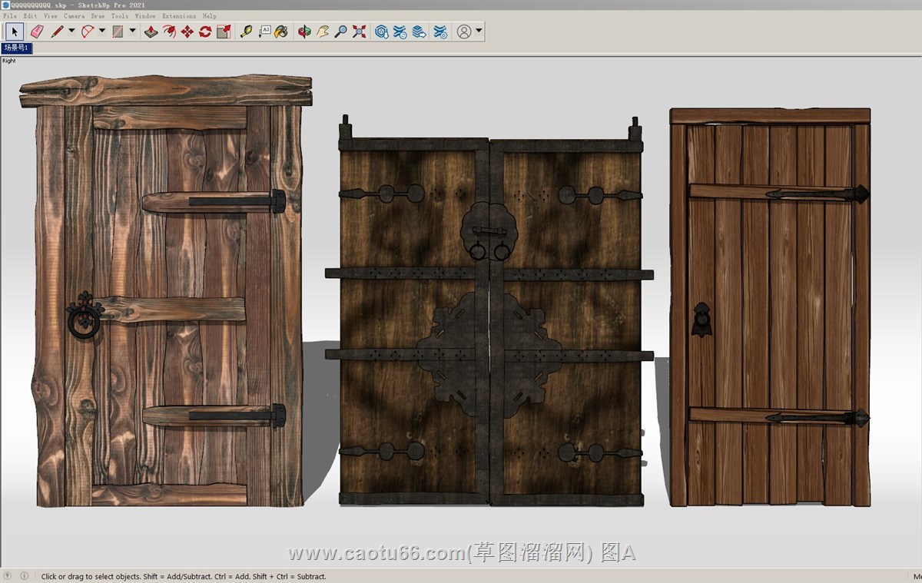This screenshot has width=922, height=583.
Task: Expand the Arc tool dropdown arrow
Action: (x=101, y=31)
